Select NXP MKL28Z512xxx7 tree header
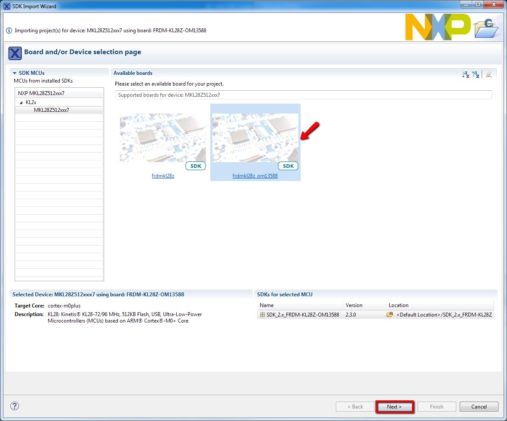The image size is (507, 421). (41, 93)
